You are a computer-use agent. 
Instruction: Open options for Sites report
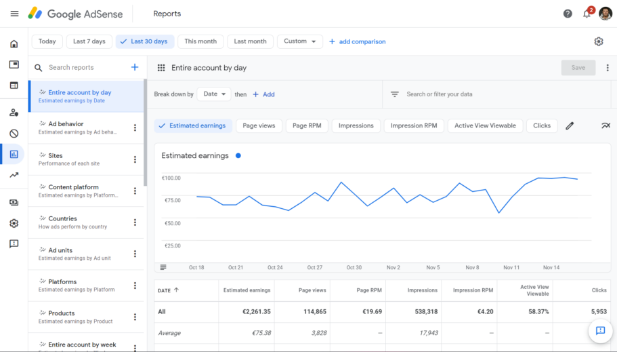pyautogui.click(x=135, y=159)
